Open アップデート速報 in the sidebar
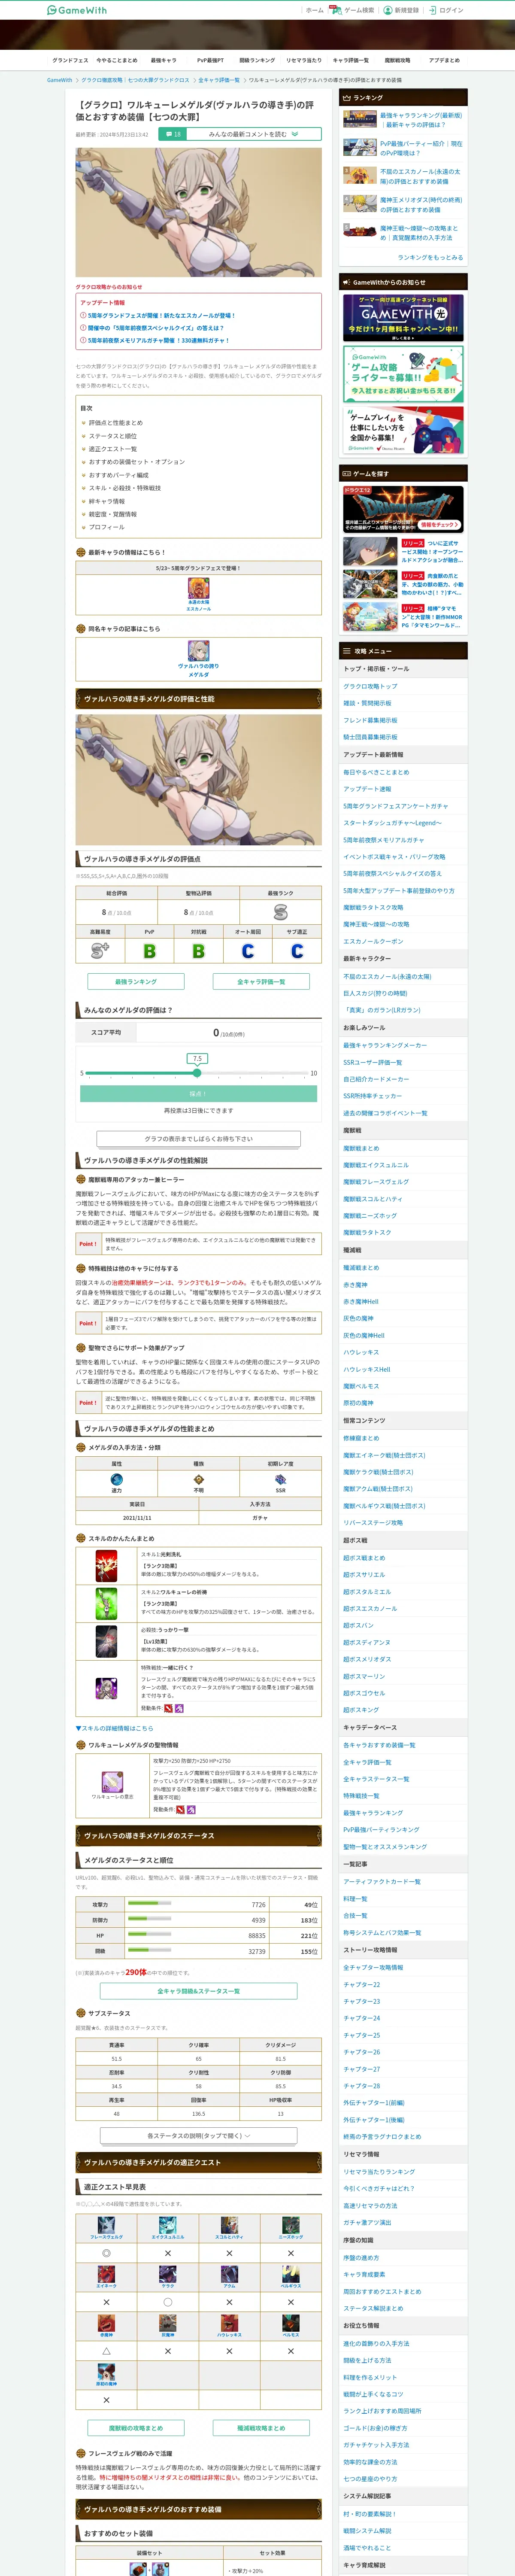The width and height of the screenshot is (515, 2576). [367, 789]
